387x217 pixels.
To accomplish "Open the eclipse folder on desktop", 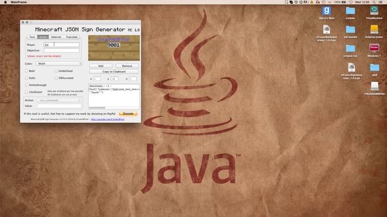I will [x=350, y=11].
